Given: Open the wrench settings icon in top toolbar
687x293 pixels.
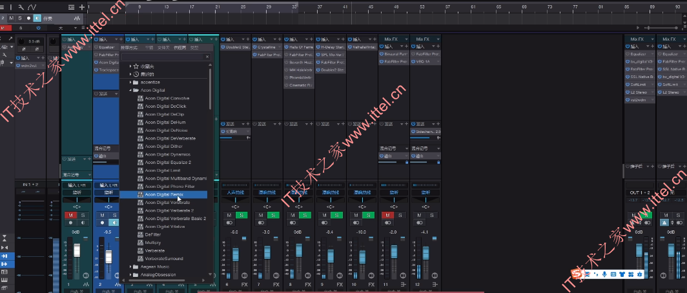Looking at the screenshot, I should [21, 7].
